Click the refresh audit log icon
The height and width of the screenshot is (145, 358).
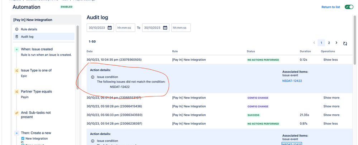[345, 44]
